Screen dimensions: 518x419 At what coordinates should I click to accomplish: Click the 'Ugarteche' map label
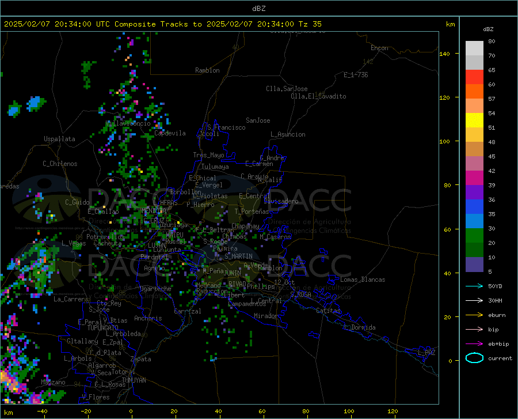pos(155,289)
